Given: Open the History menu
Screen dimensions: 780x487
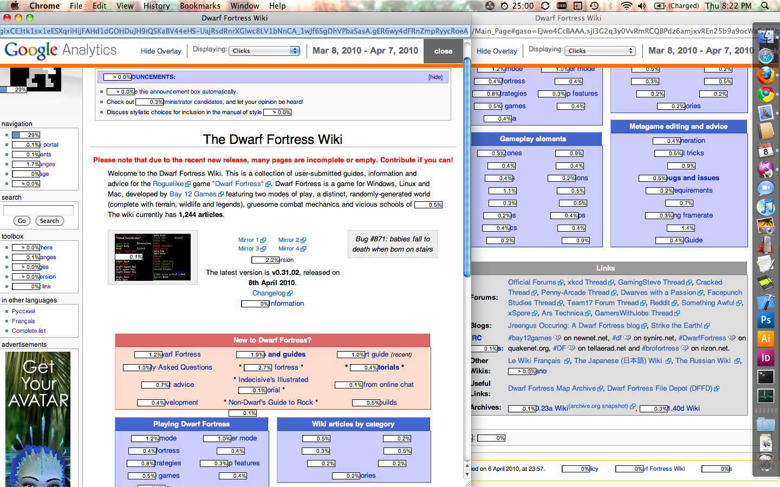Looking at the screenshot, I should 157,6.
